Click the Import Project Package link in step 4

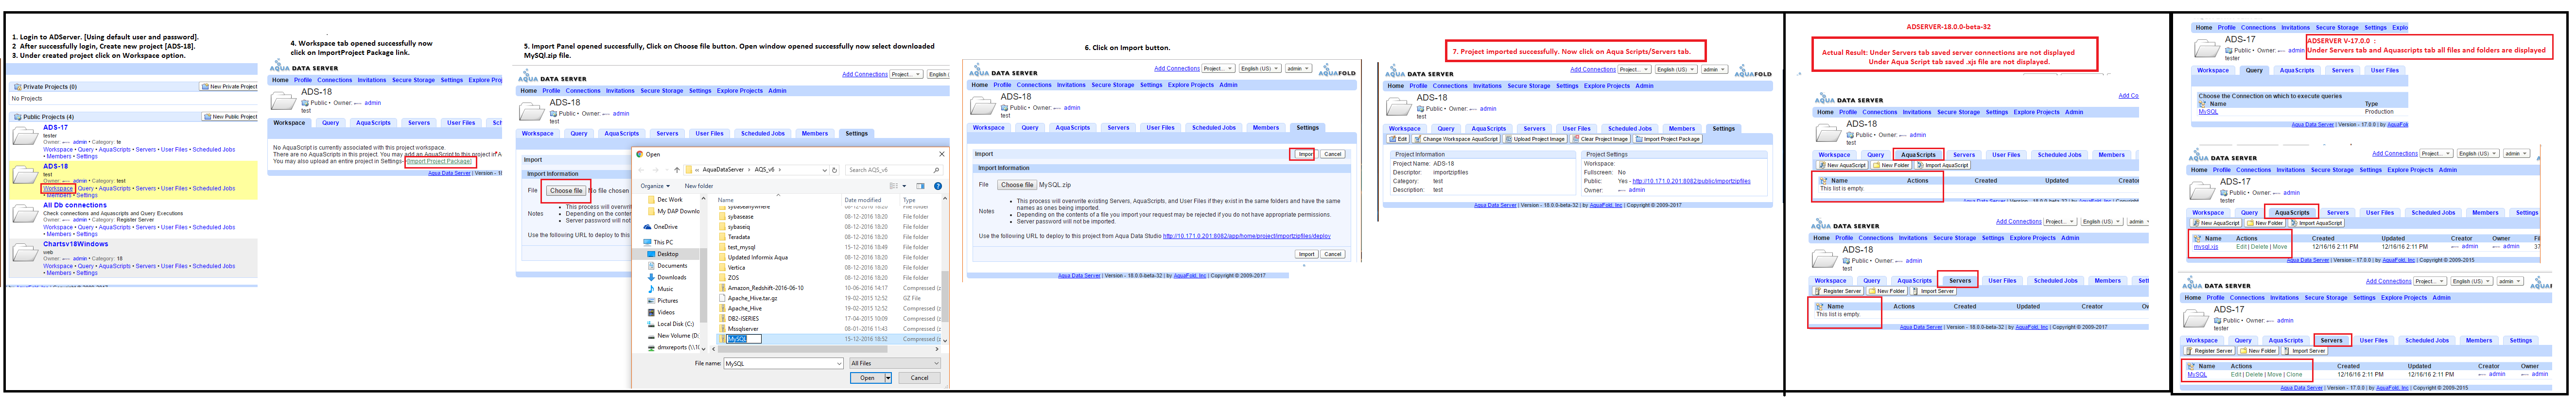coord(439,161)
